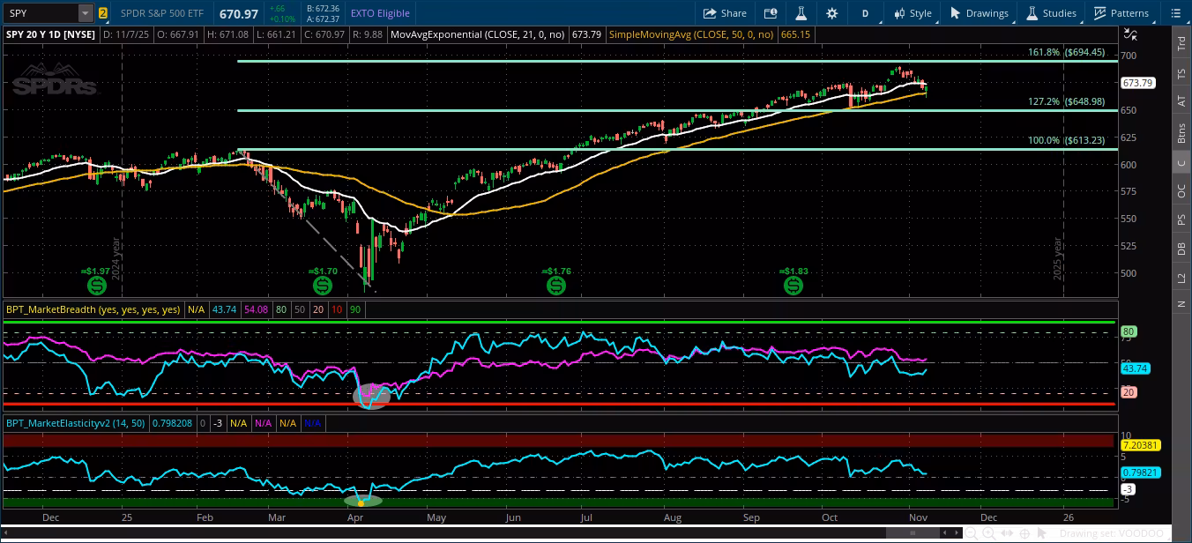Click the yellow number 2 link color box
Screen dimensions: 1192x543
click(103, 13)
